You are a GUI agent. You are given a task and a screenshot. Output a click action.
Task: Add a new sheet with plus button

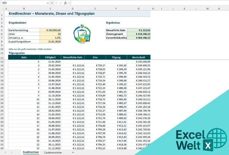pyautogui.click(x=73, y=152)
